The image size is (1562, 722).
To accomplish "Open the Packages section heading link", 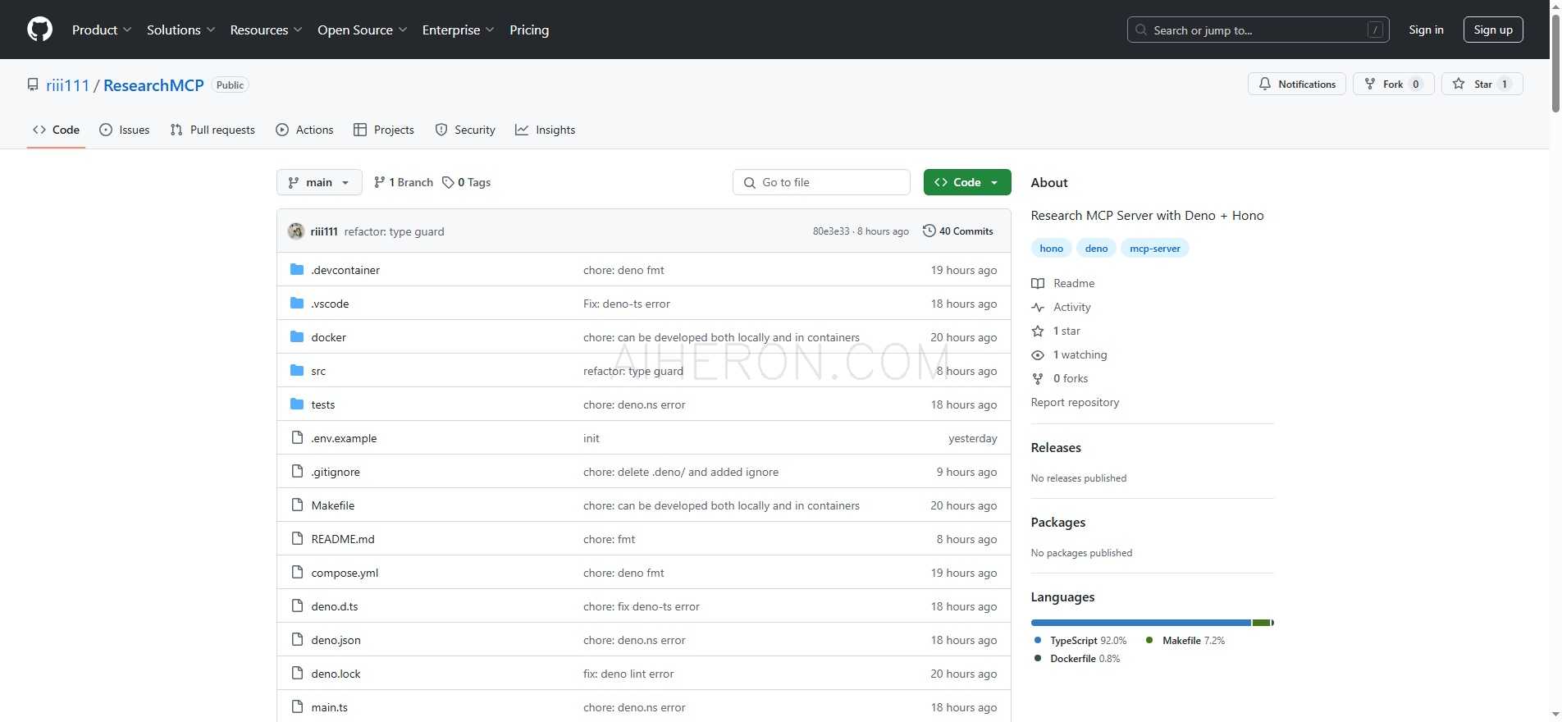I will pyautogui.click(x=1058, y=522).
